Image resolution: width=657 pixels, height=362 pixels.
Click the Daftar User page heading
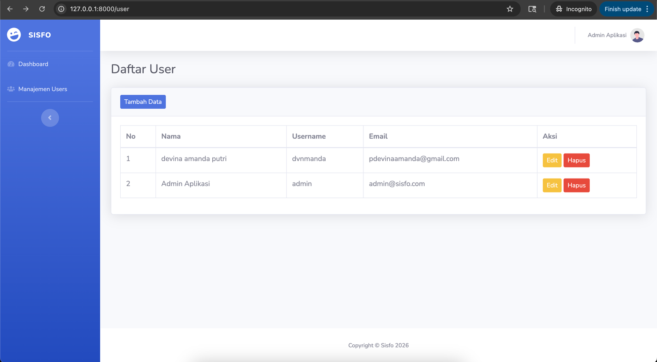click(143, 69)
